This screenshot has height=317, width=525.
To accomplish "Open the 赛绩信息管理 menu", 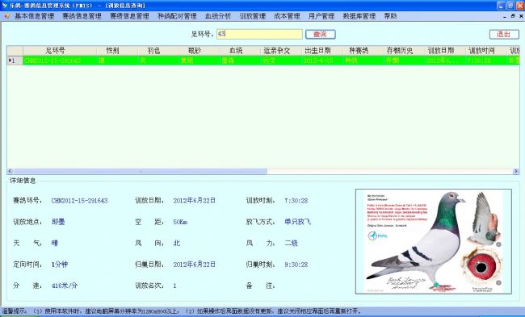I will [129, 16].
